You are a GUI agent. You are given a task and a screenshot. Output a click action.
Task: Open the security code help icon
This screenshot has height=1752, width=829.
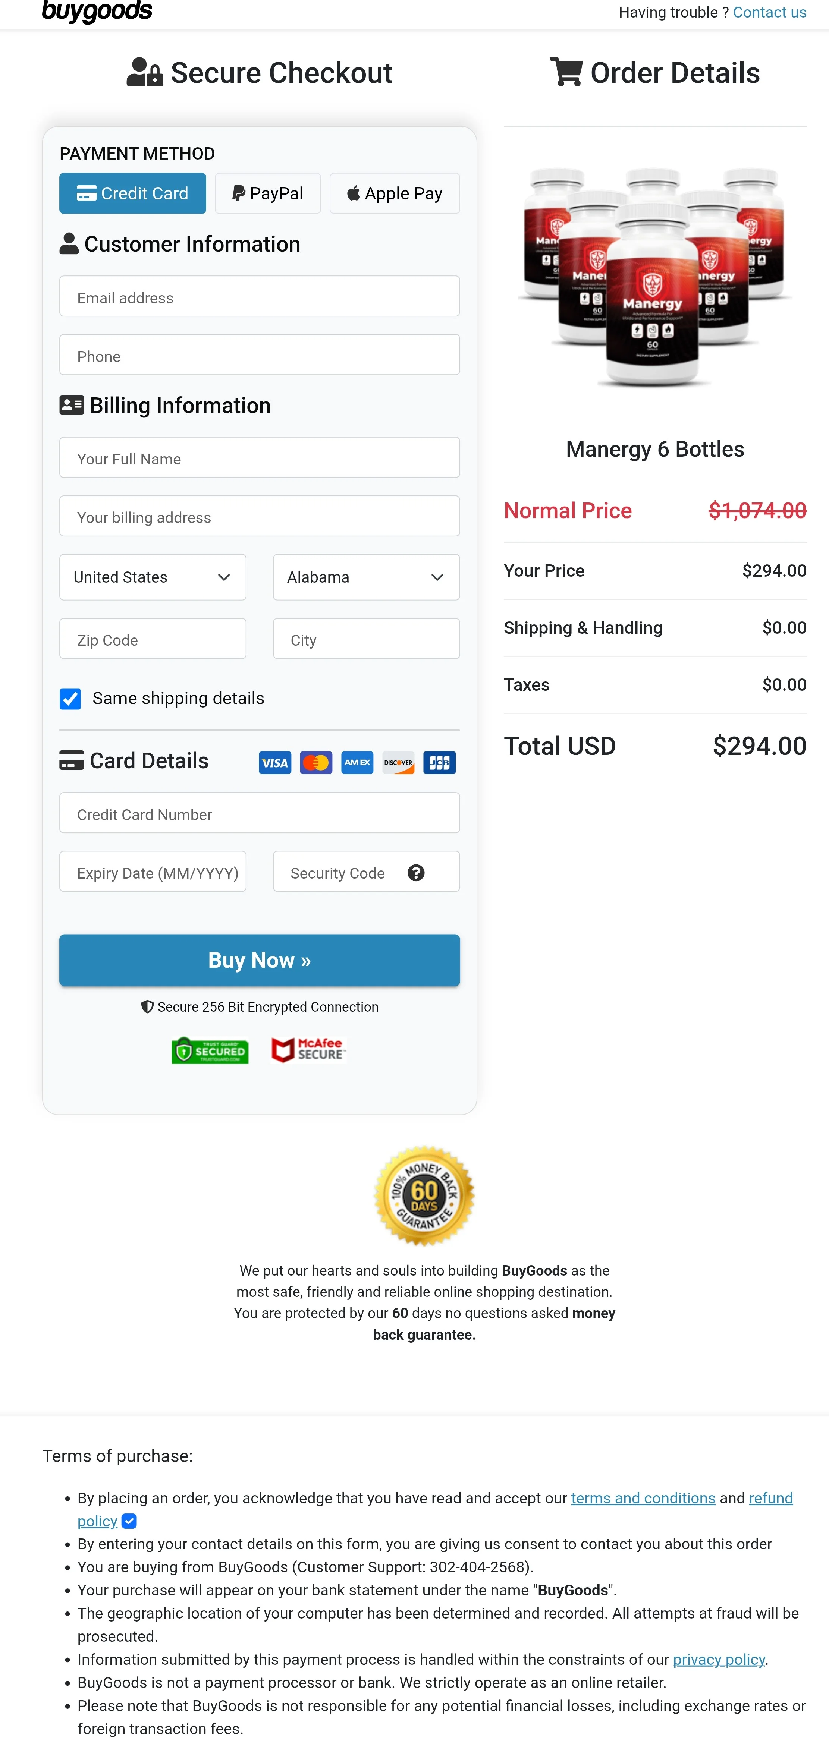coord(416,872)
